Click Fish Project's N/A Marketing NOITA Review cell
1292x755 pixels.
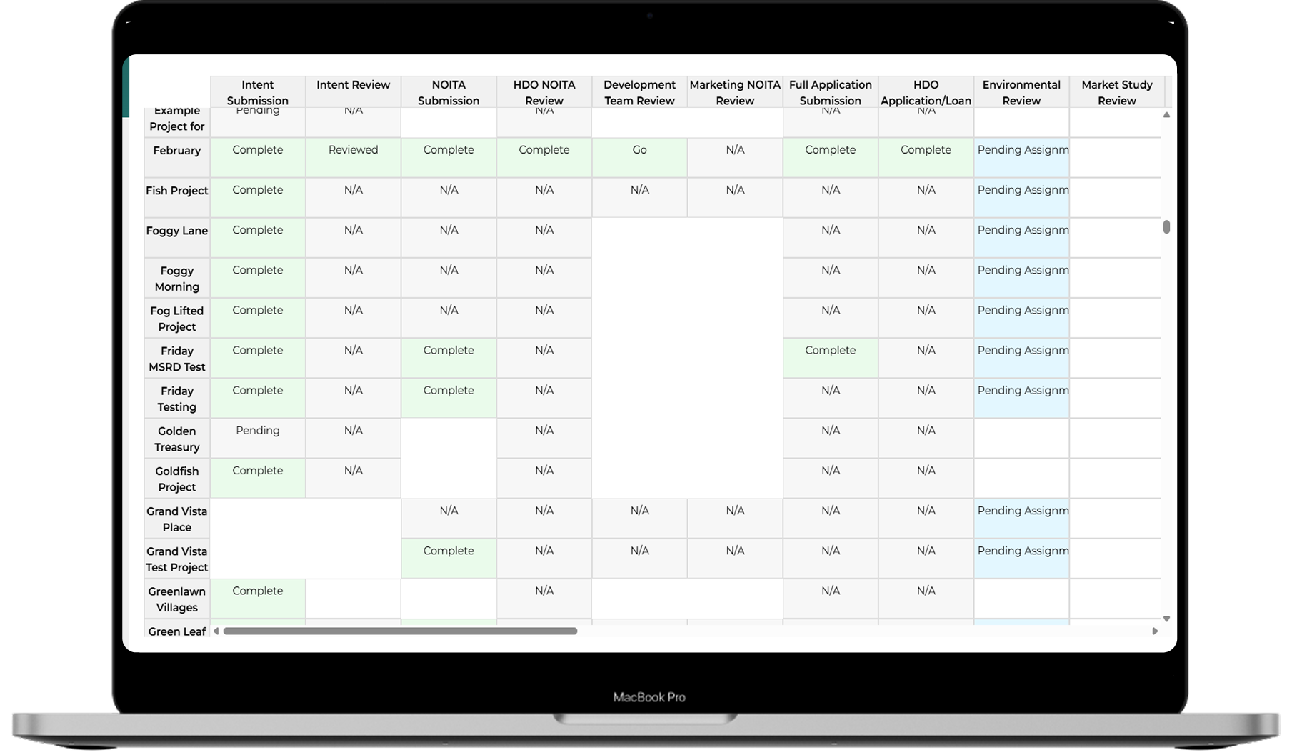pyautogui.click(x=735, y=198)
